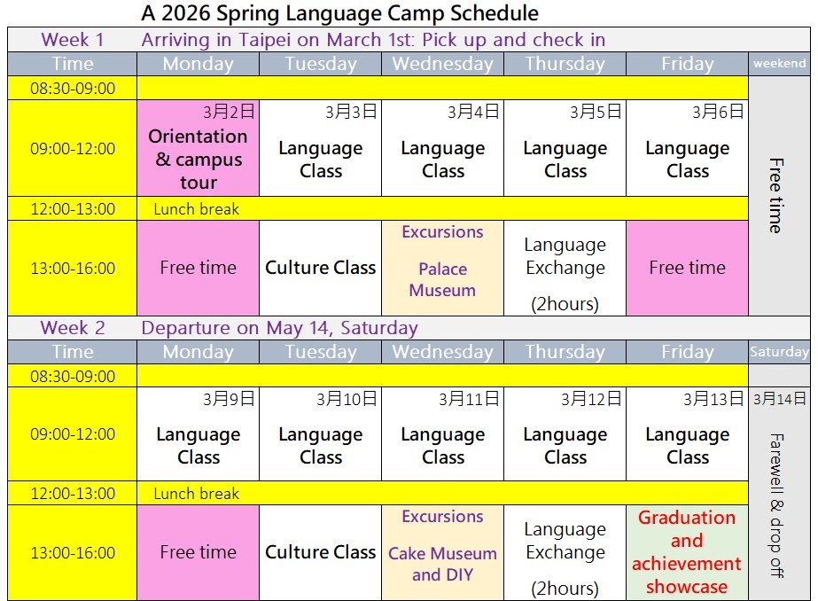Click Week 2 Tuesday Culture Class cell
This screenshot has height=601, width=818.
320,552
